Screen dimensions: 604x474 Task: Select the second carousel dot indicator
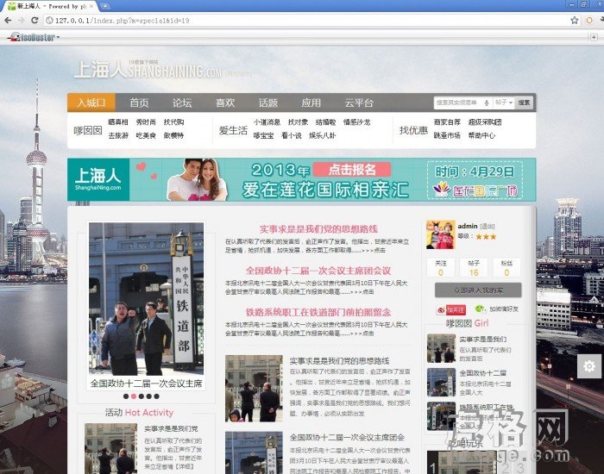click(x=135, y=396)
